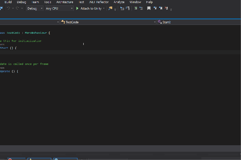Click the code hierarchy toolbar icon
Image resolution: width=241 pixels, height=160 pixels.
coord(128,8)
